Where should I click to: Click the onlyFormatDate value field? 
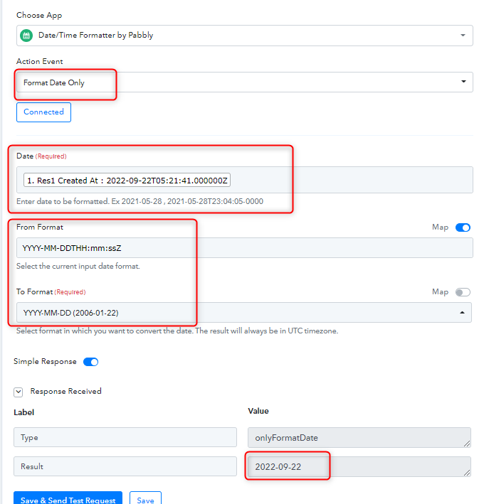(359, 437)
